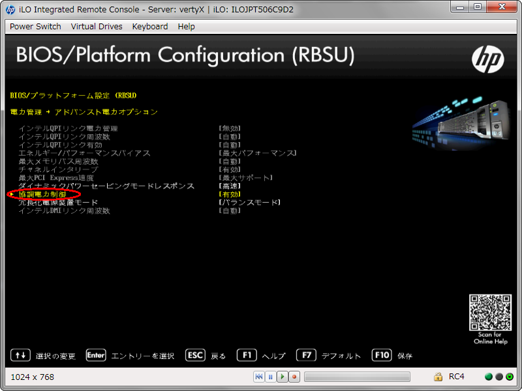Click the playback progress slider bar

click(357, 377)
